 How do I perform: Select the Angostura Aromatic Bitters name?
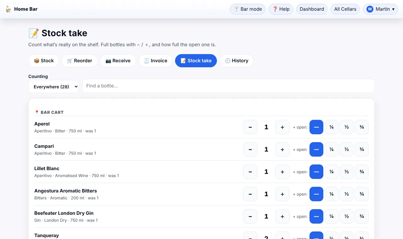(65, 191)
